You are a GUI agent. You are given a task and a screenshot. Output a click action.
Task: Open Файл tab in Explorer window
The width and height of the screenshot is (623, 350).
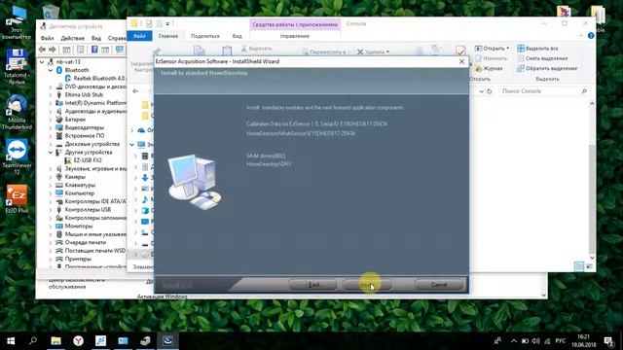139,36
